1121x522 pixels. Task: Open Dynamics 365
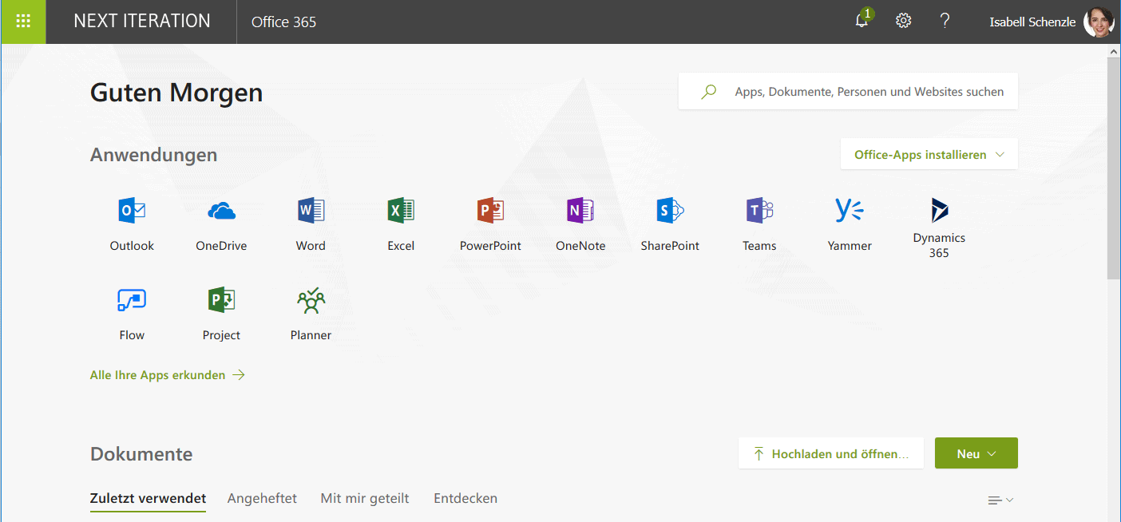coord(939,227)
